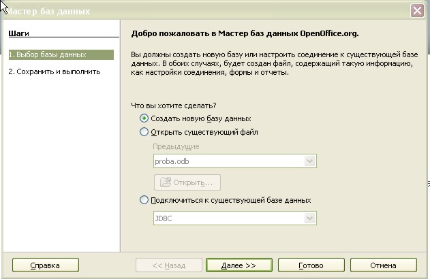The height and width of the screenshot is (279, 430).
Task: Expand the proba.odb recent files dropdown arrow
Action: [x=310, y=161]
